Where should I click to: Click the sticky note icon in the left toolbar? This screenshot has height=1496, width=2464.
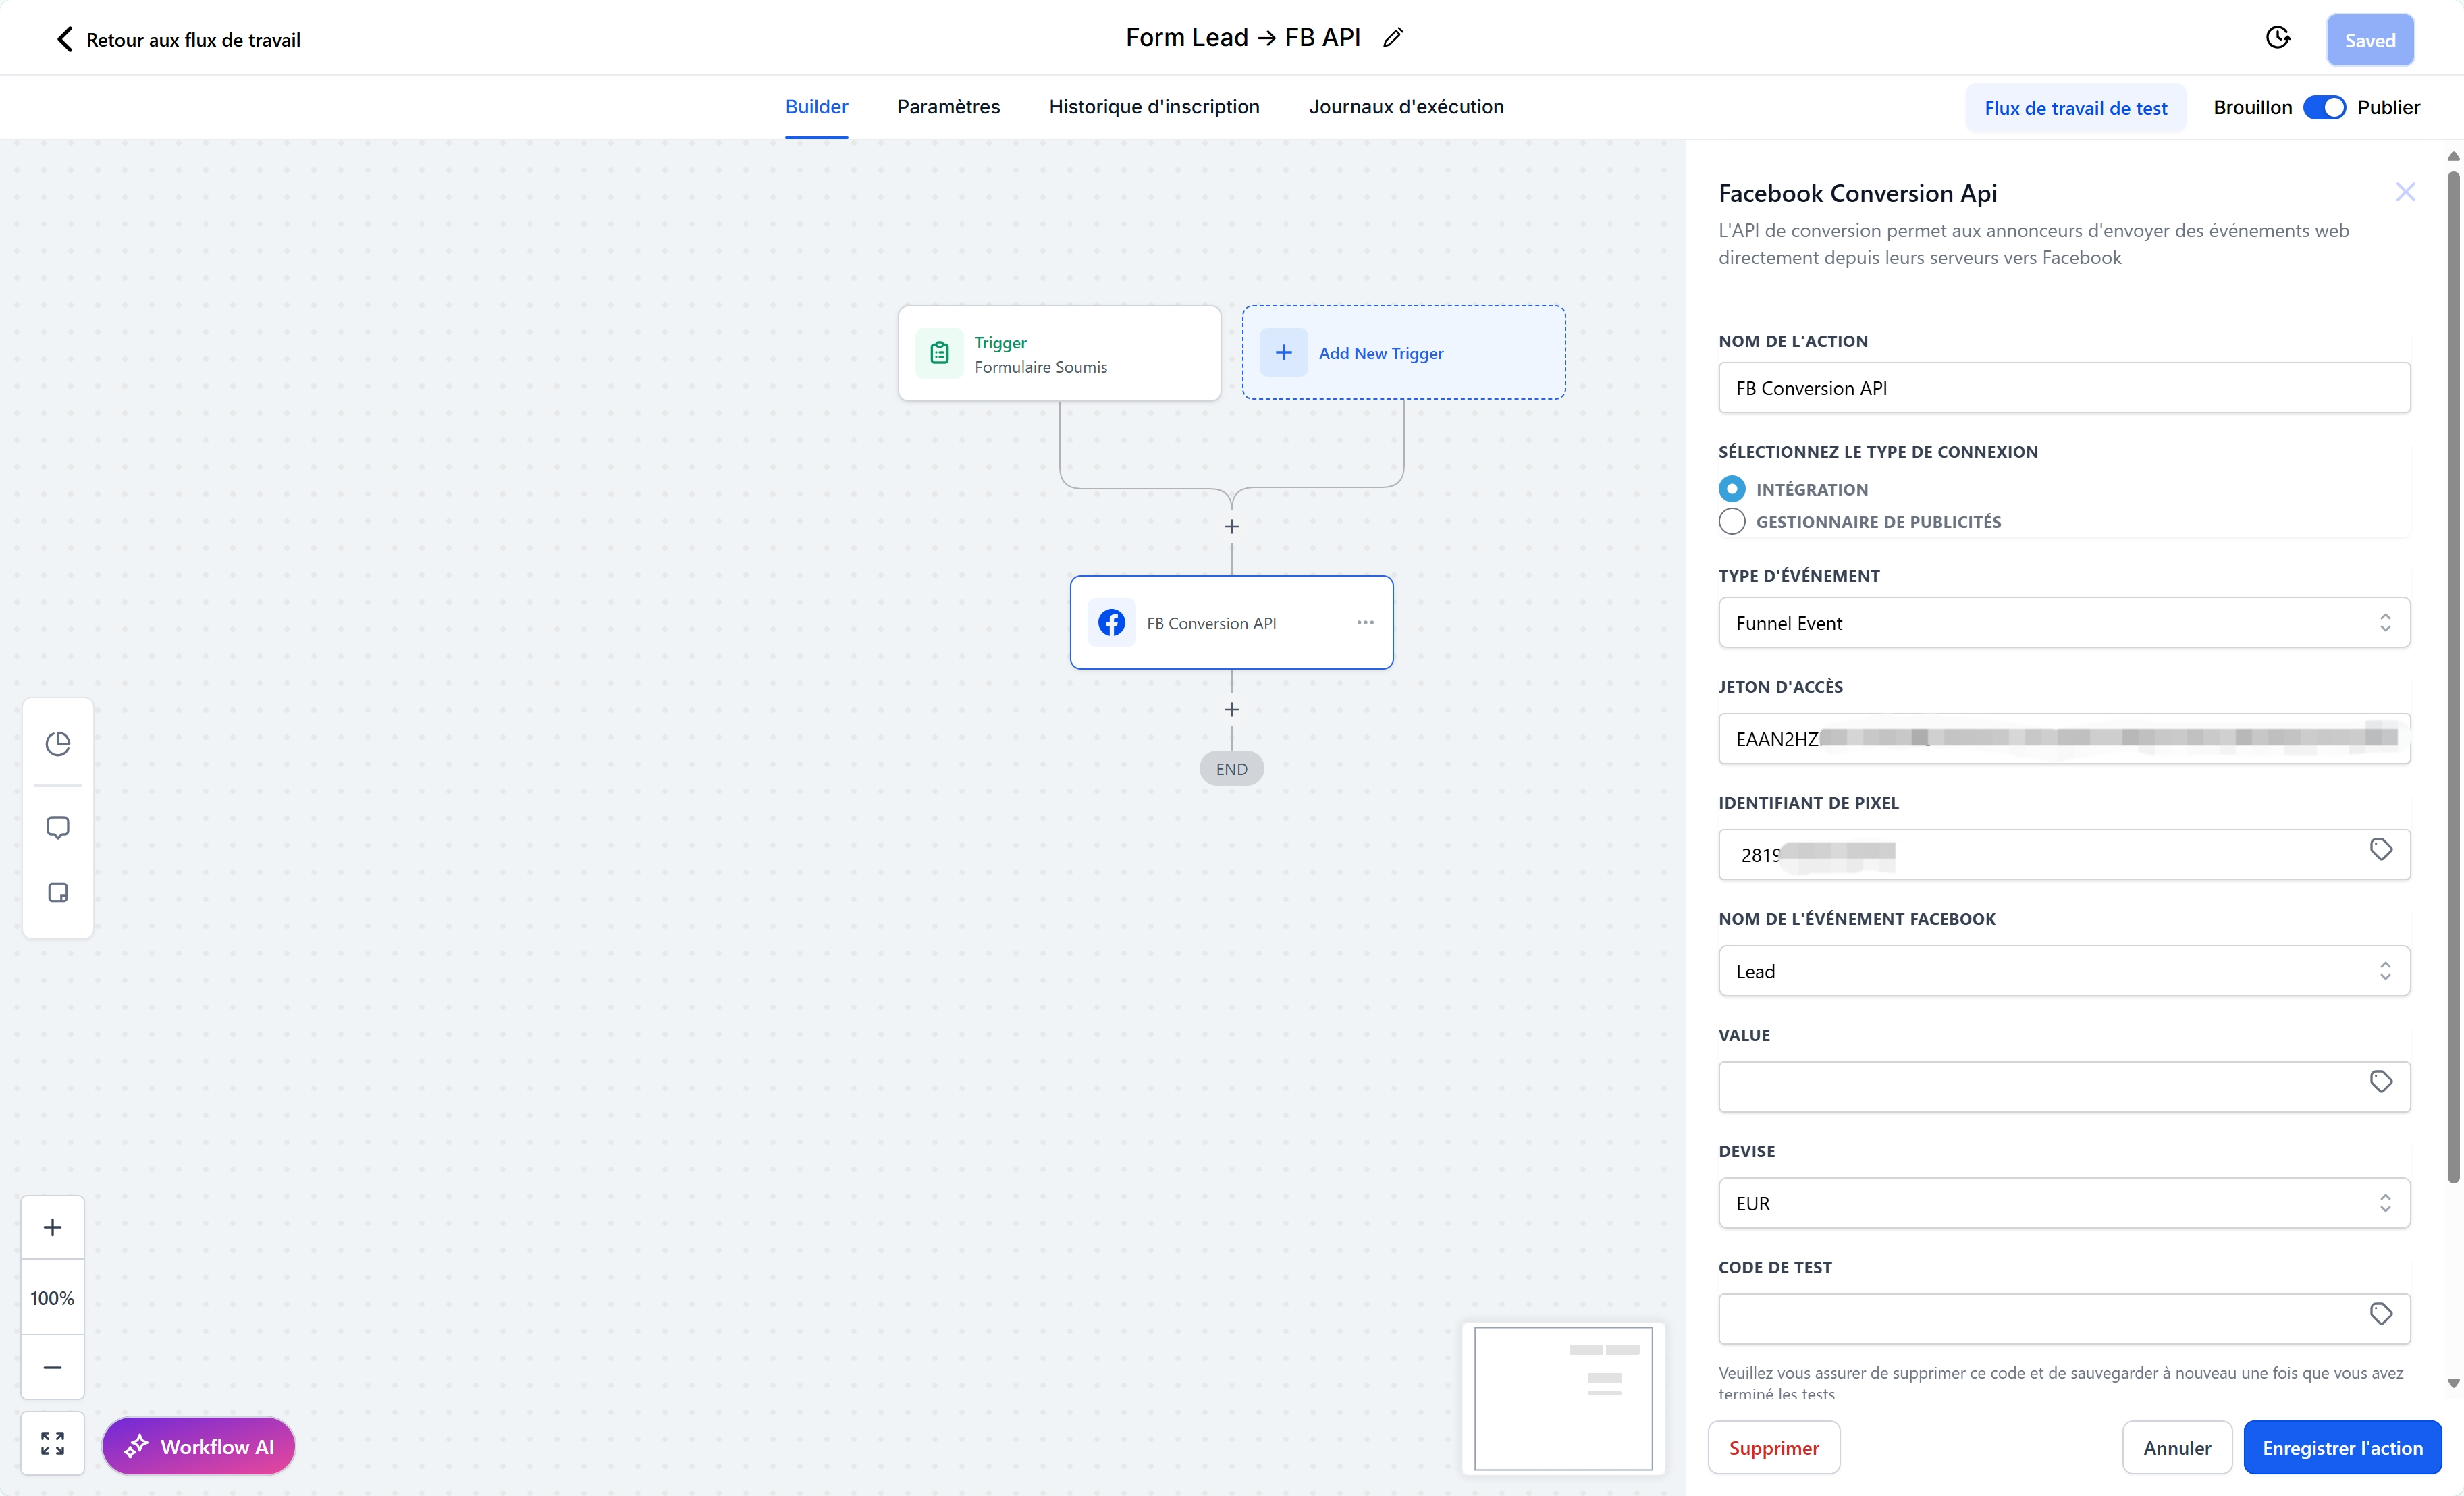[58, 892]
